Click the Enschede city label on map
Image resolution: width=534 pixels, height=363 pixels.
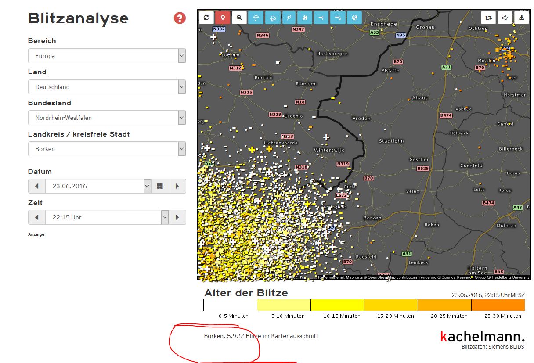[x=384, y=24]
